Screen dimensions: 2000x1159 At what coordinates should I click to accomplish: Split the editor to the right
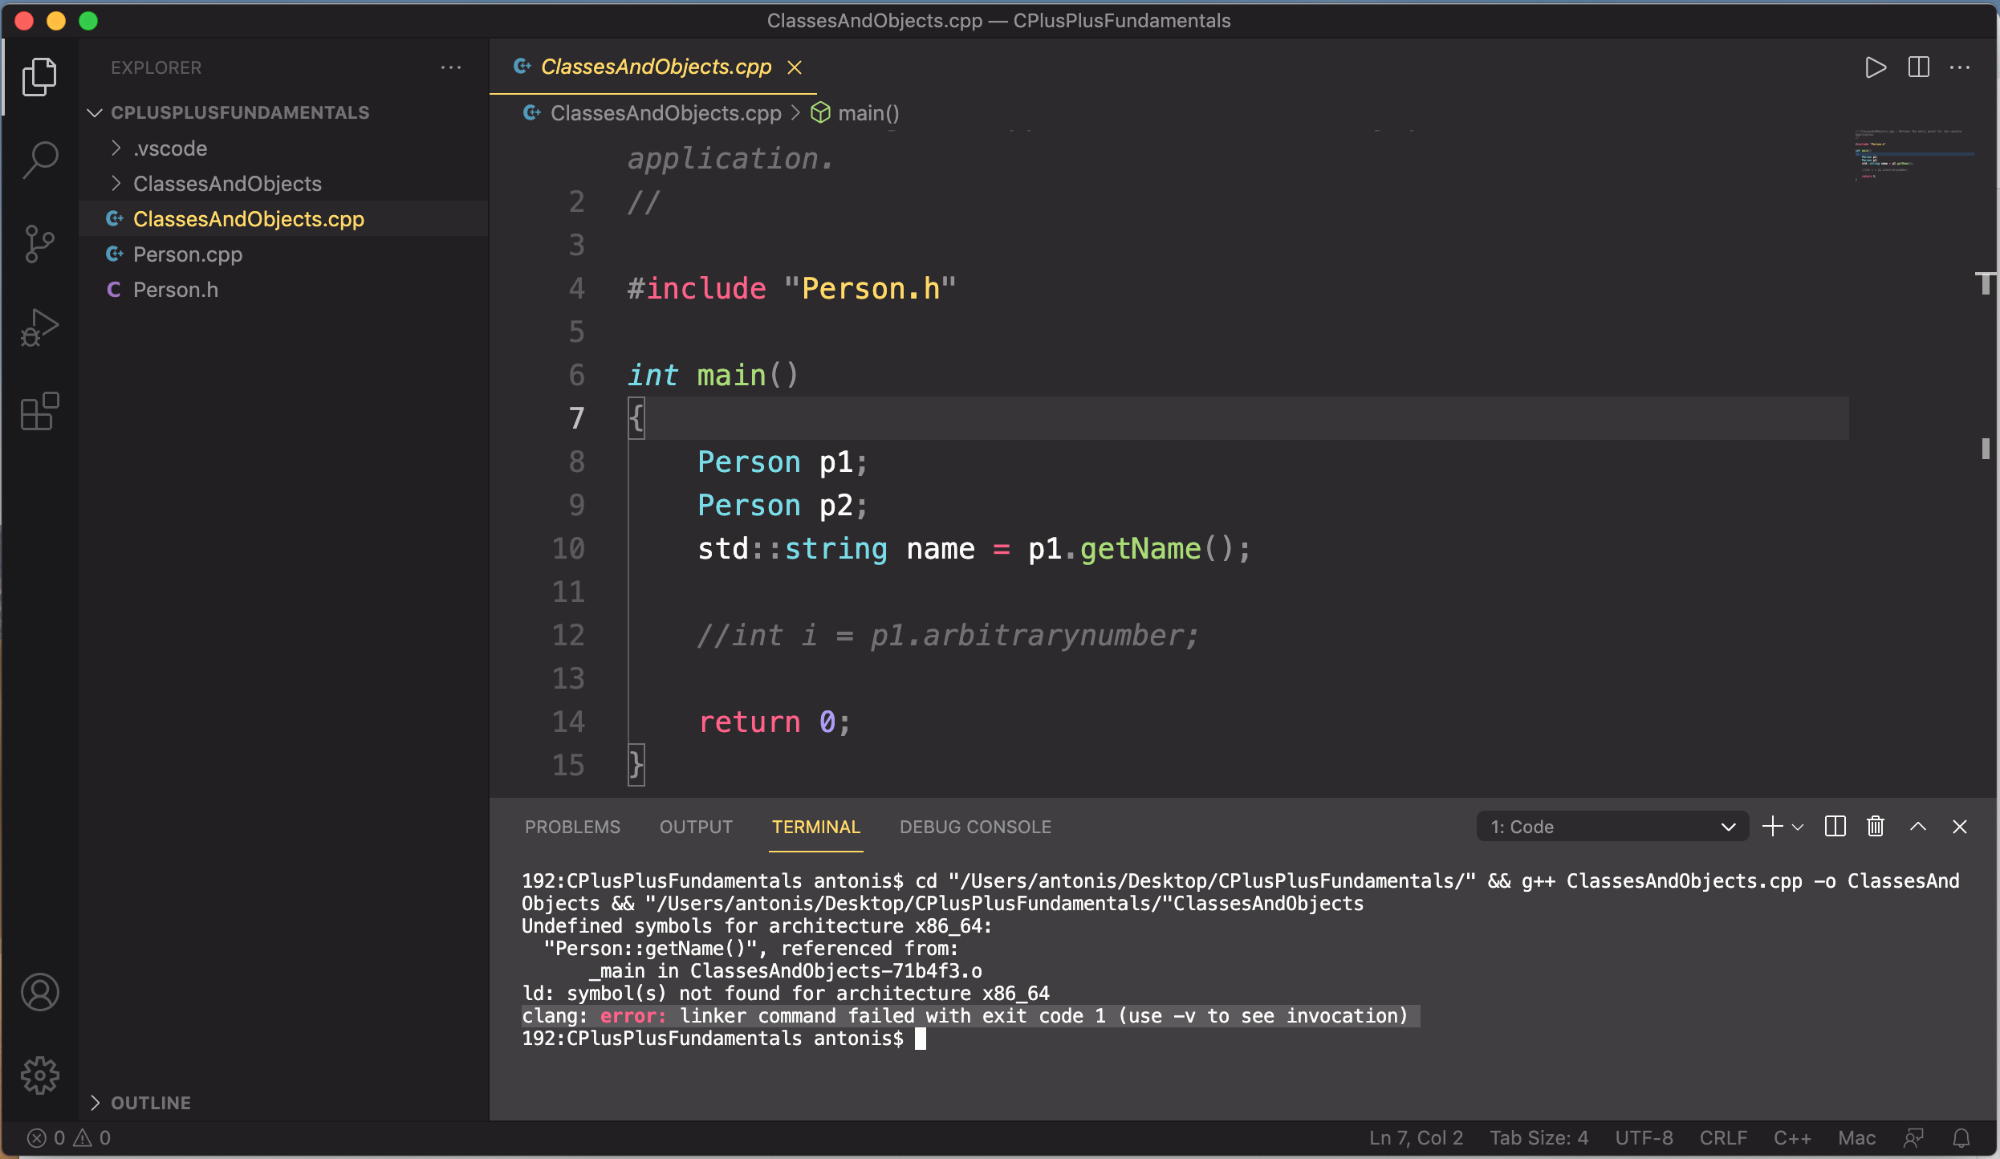pyautogui.click(x=1918, y=67)
